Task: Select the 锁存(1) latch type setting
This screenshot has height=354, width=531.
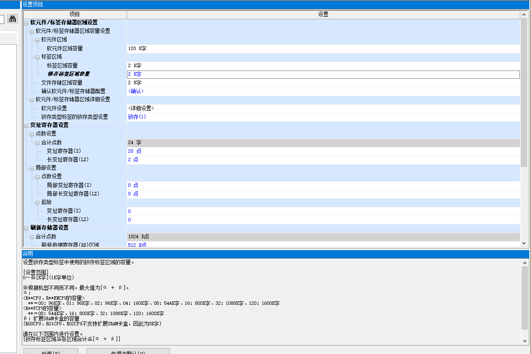Action: [x=137, y=117]
